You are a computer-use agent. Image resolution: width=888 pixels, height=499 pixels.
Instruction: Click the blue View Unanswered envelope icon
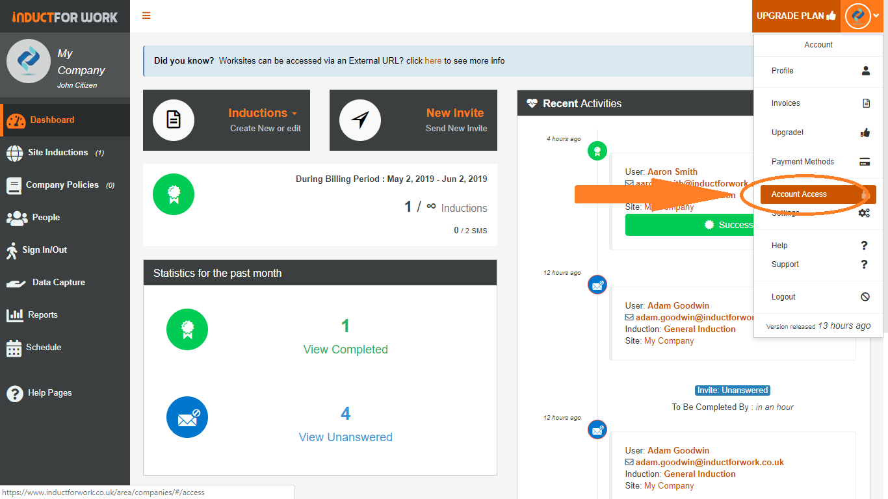point(187,417)
